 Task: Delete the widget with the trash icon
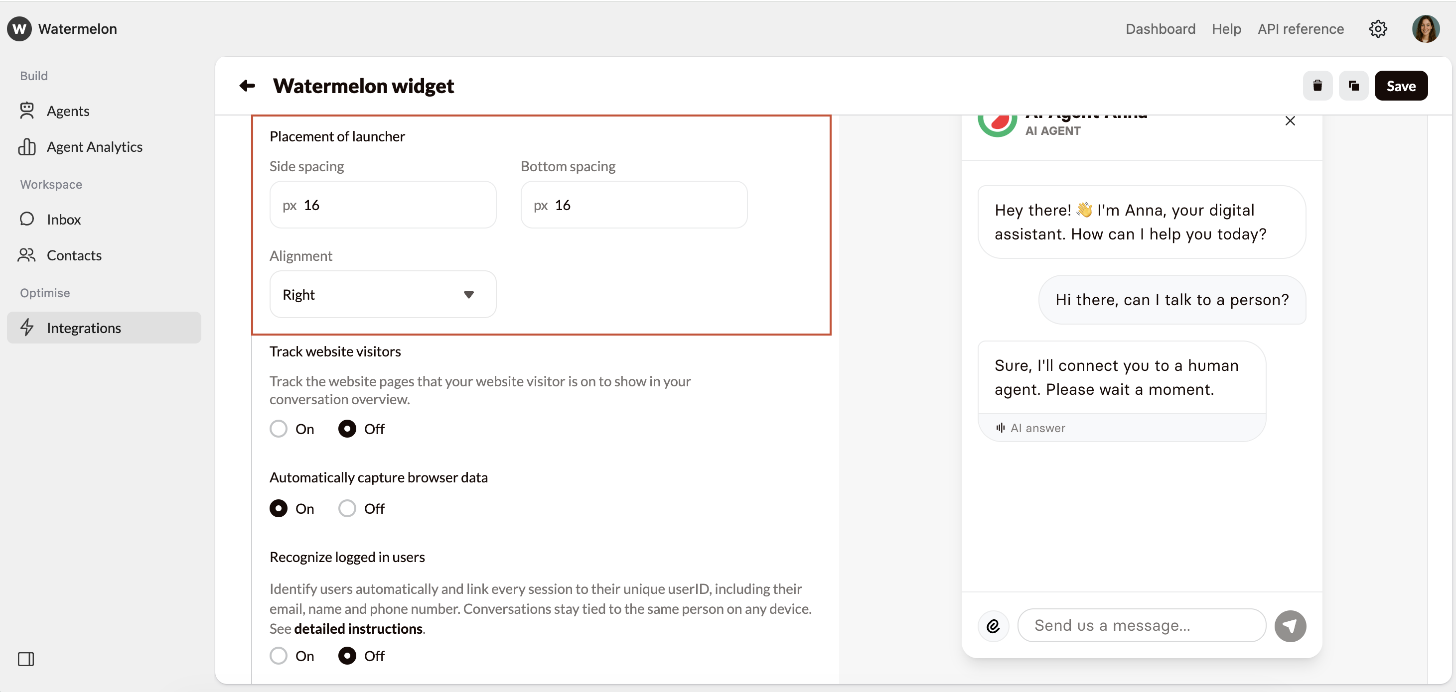pyautogui.click(x=1317, y=86)
